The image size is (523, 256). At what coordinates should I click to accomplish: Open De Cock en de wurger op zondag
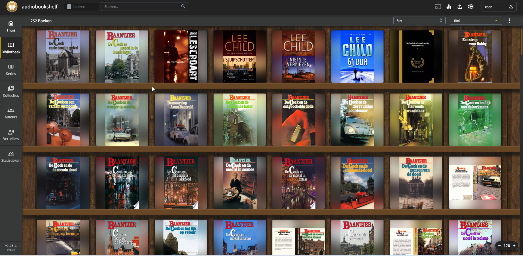tap(122, 120)
